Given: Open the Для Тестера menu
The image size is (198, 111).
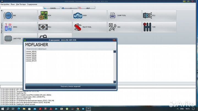Looking at the screenshot, I should [x=21, y=4].
